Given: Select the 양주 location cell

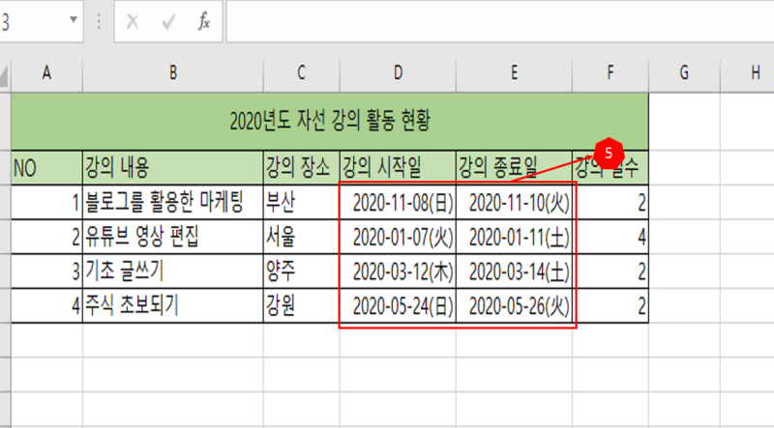Looking at the screenshot, I should [301, 271].
